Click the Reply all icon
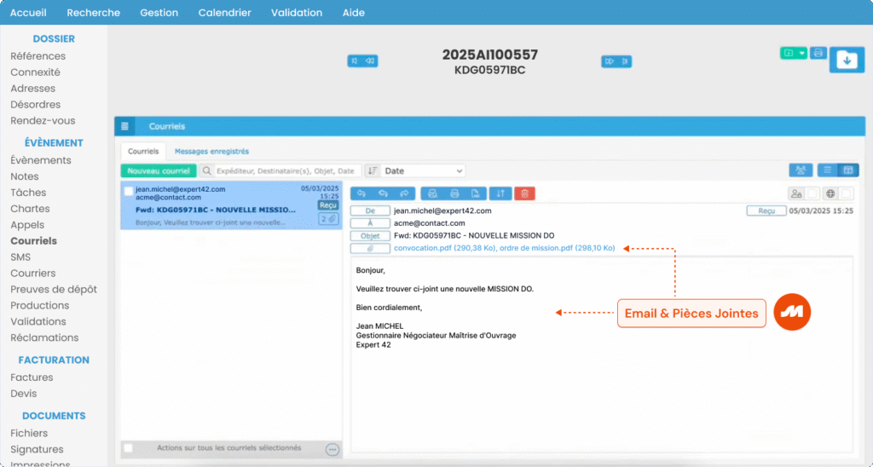Image resolution: width=873 pixels, height=467 pixels. (x=383, y=193)
